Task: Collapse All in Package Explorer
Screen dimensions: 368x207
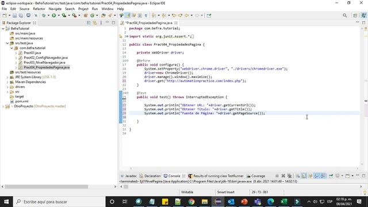Action: [x=89, y=23]
